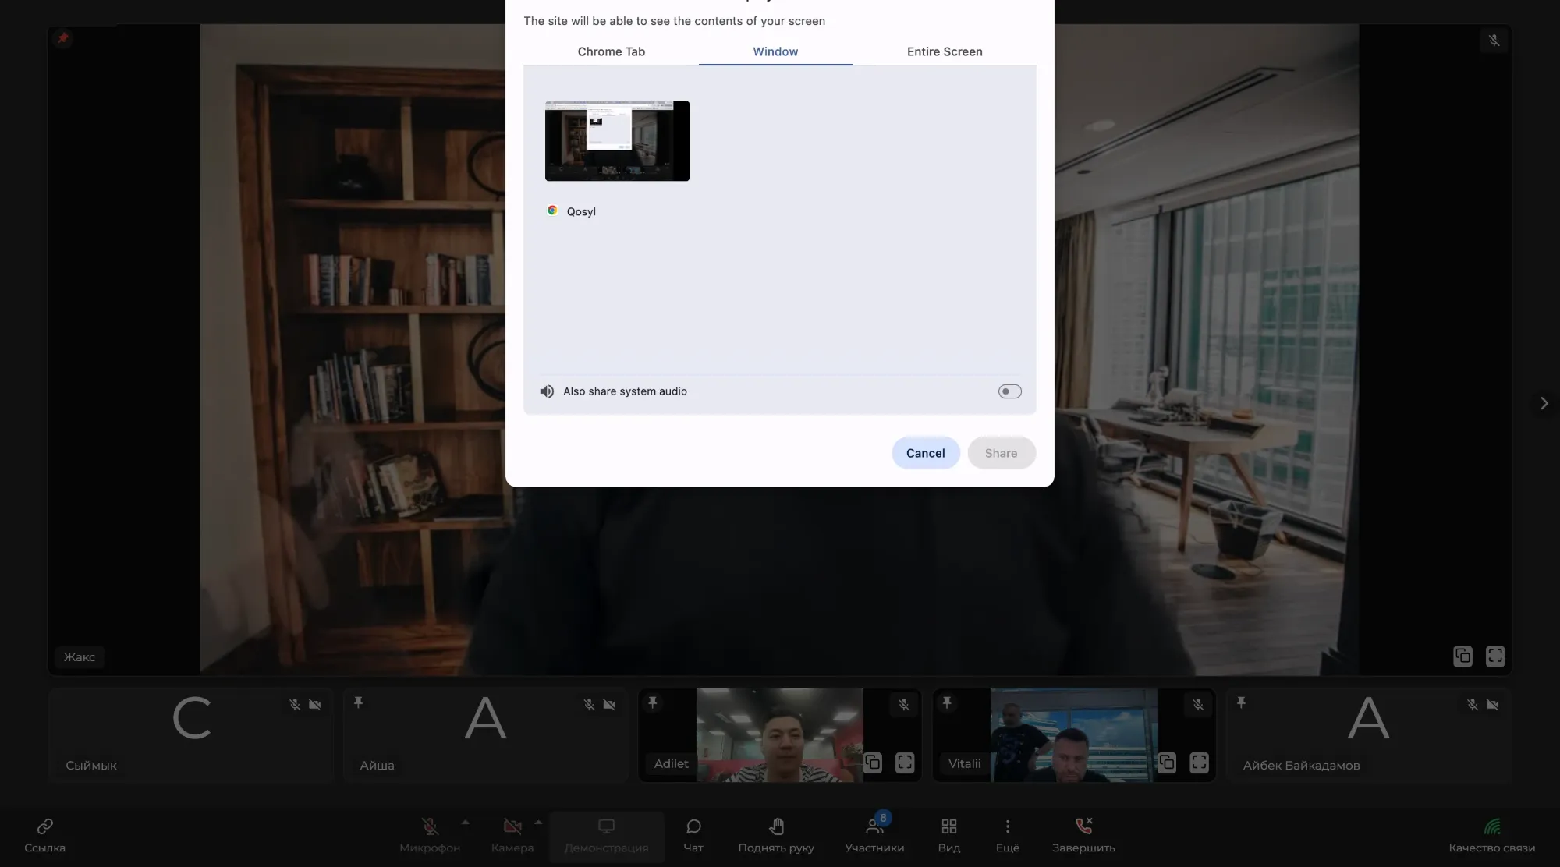Viewport: 1560px width, 867px height.
Task: Click the Qosyl window label
Action: tap(581, 211)
